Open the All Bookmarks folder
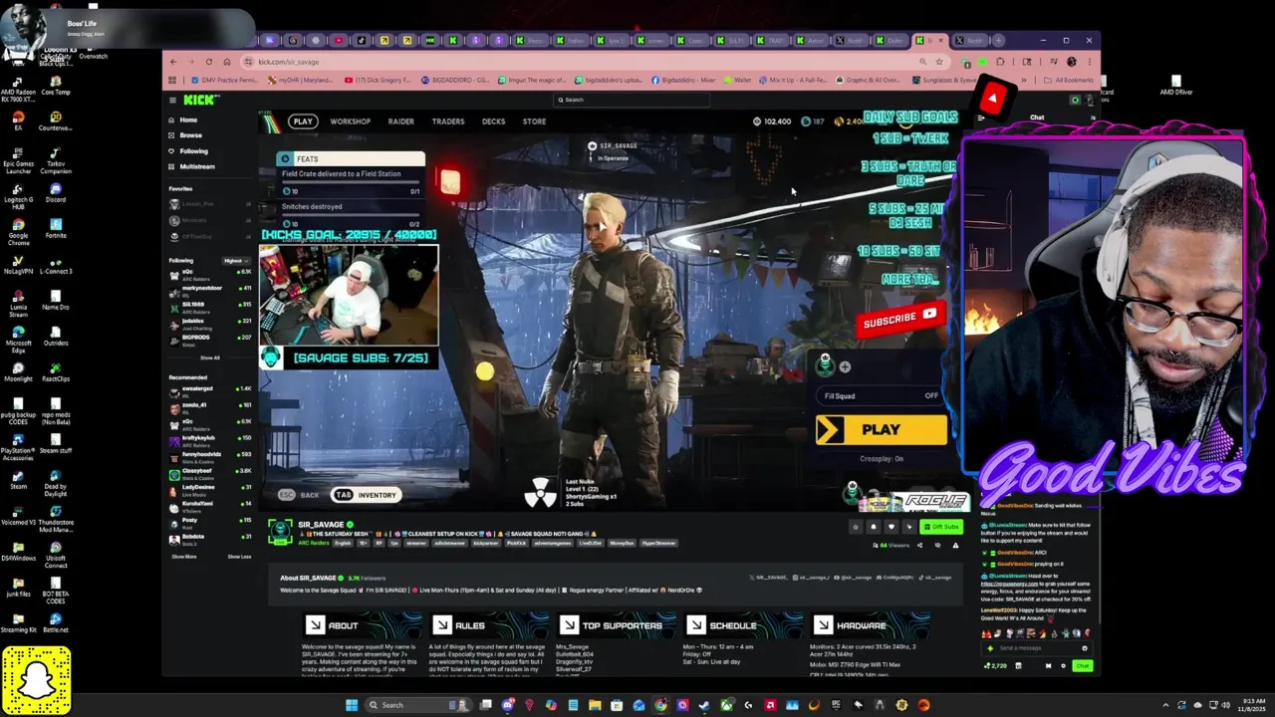 tap(1071, 80)
